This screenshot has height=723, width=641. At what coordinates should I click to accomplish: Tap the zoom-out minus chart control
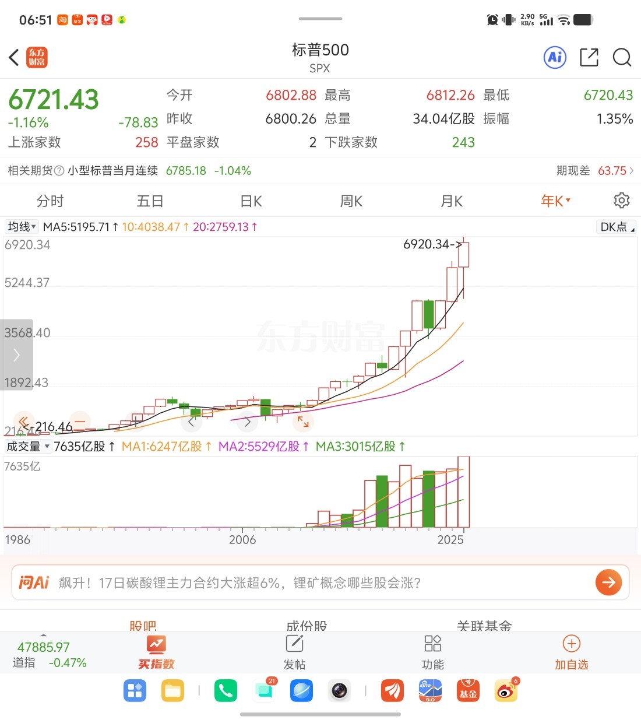point(79,421)
